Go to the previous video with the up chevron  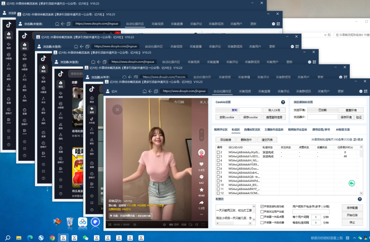pyautogui.click(x=201, y=131)
